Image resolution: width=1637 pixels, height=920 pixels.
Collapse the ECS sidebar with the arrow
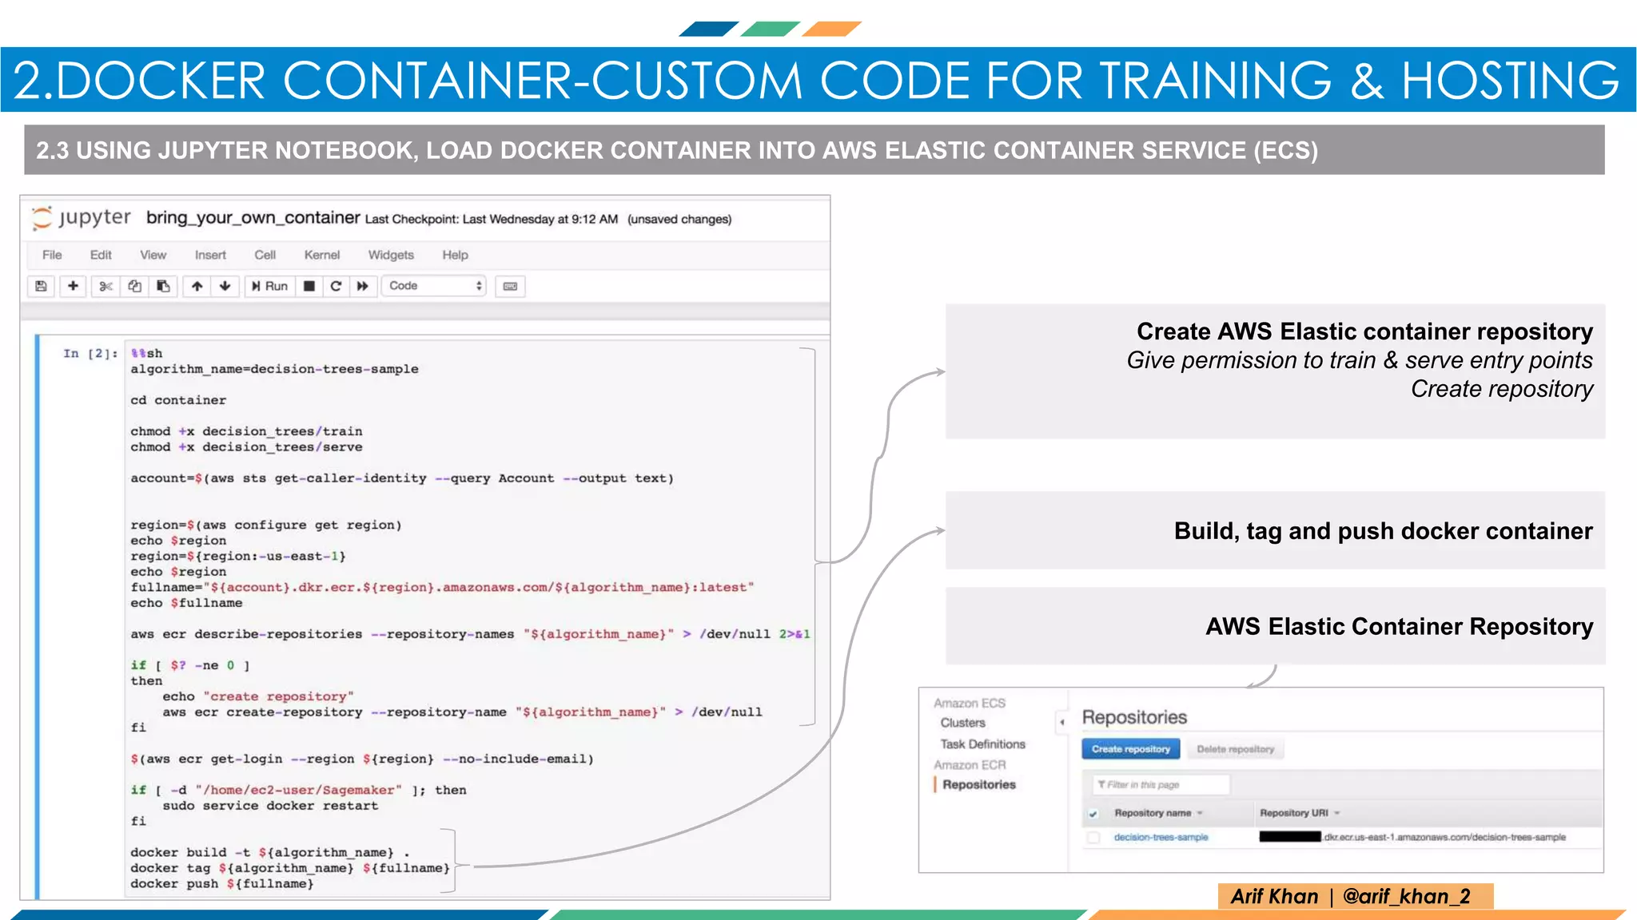tap(1061, 722)
